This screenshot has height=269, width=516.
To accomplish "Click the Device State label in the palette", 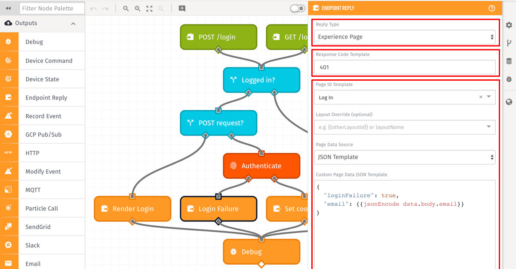I will [x=42, y=79].
